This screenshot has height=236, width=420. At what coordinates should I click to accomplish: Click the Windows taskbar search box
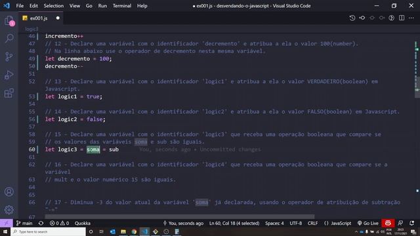(48, 231)
